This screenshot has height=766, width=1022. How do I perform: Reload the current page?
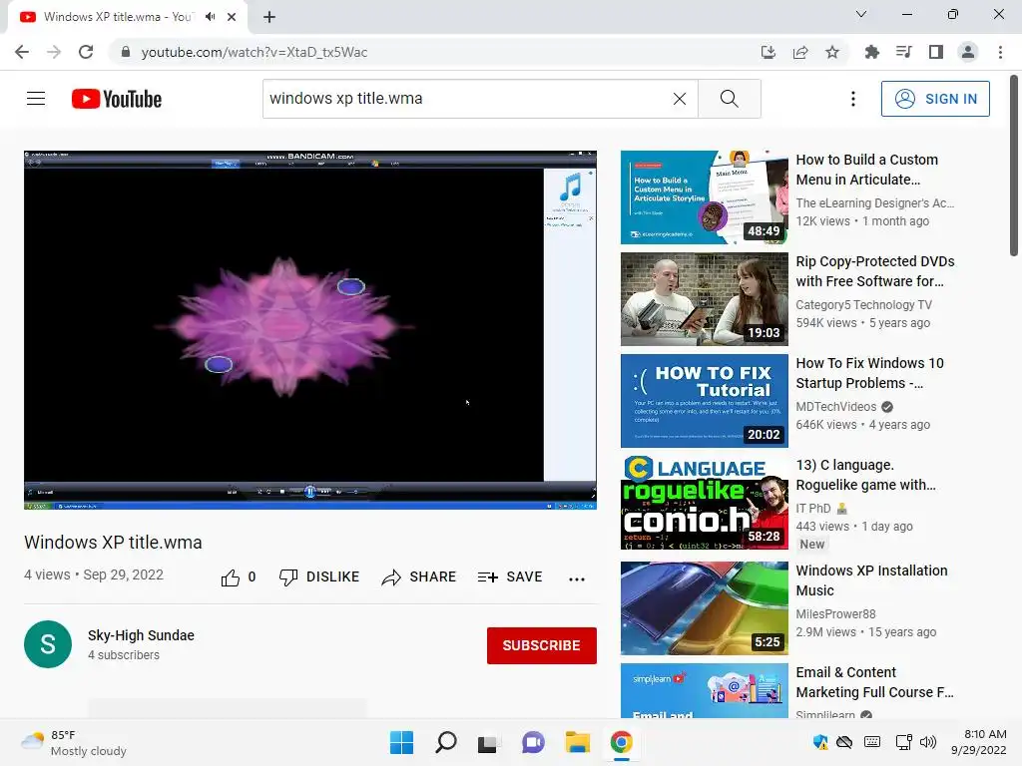pos(86,52)
